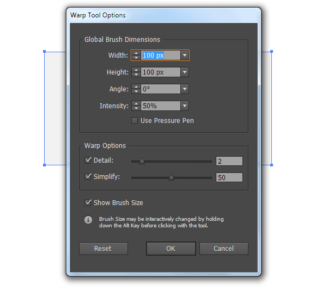Click the Reset button

104,249
